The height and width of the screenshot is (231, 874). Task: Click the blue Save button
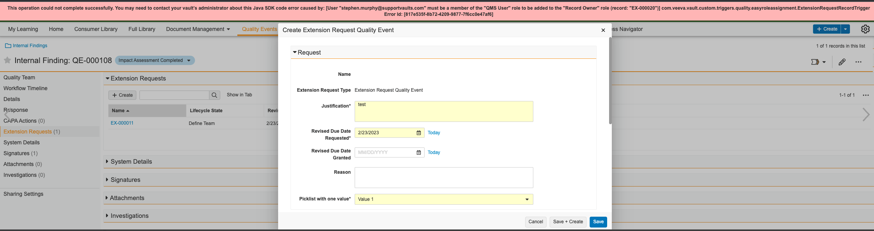pyautogui.click(x=598, y=222)
